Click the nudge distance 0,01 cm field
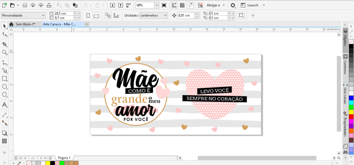 pyautogui.click(x=186, y=15)
